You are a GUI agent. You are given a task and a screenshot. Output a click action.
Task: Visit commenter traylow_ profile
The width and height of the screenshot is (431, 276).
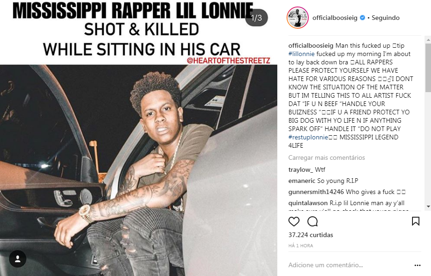click(301, 169)
